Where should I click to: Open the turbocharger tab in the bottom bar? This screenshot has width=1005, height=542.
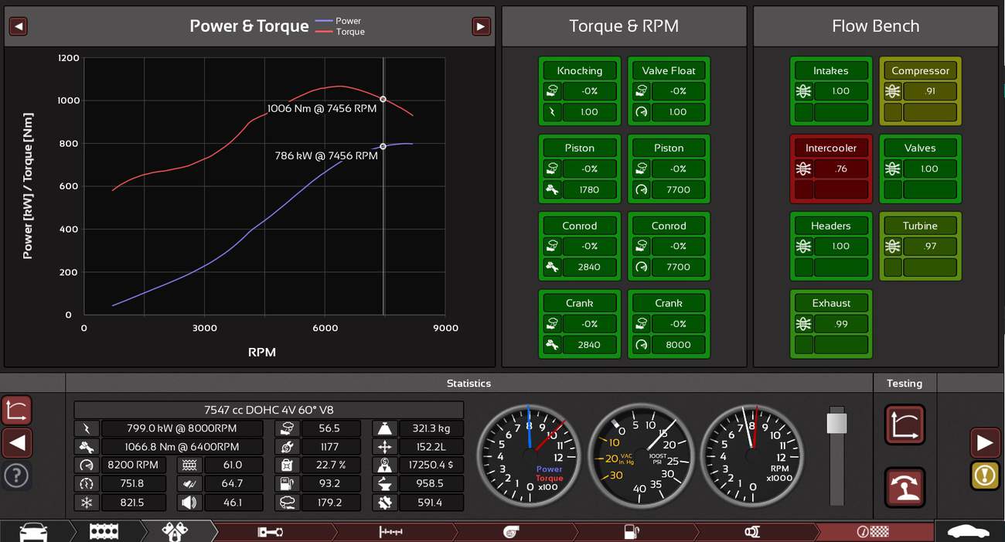click(x=511, y=532)
